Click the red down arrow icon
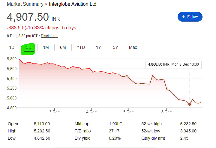This screenshot has height=148, width=216. pyautogui.click(x=49, y=28)
